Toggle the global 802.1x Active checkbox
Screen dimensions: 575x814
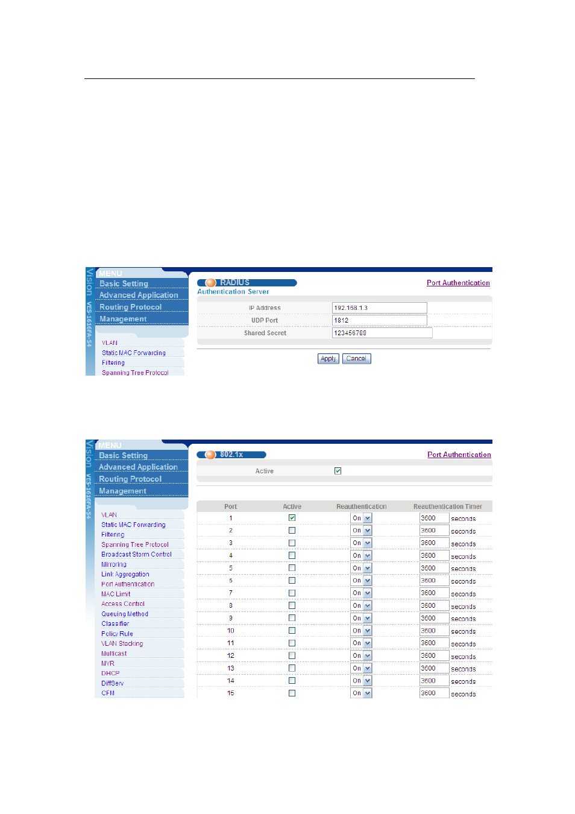338,471
